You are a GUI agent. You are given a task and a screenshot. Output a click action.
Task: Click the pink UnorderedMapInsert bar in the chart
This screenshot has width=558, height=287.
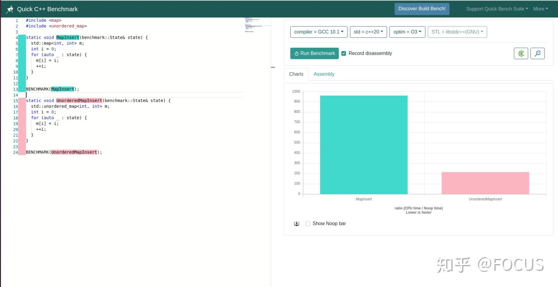click(485, 183)
